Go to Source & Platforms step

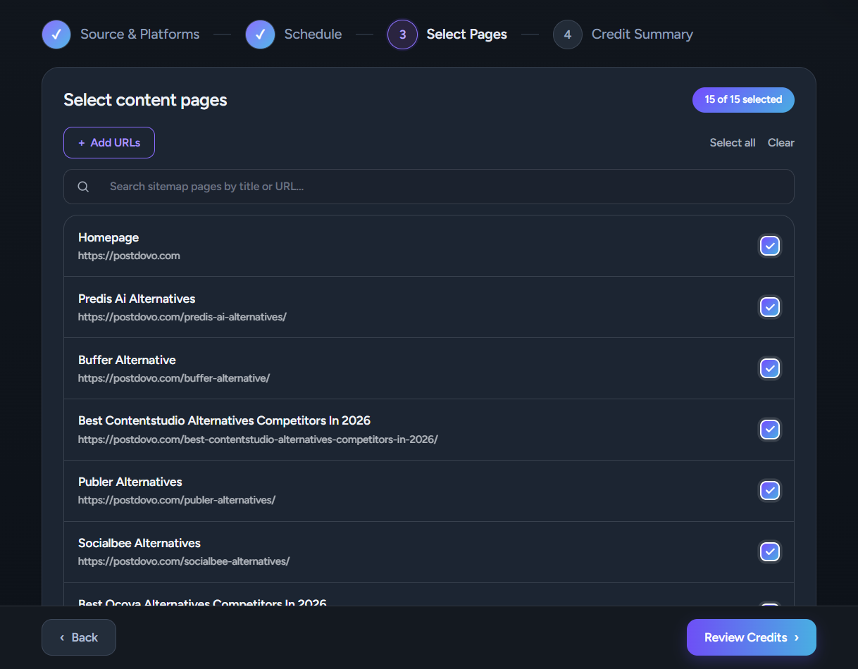[x=139, y=35]
